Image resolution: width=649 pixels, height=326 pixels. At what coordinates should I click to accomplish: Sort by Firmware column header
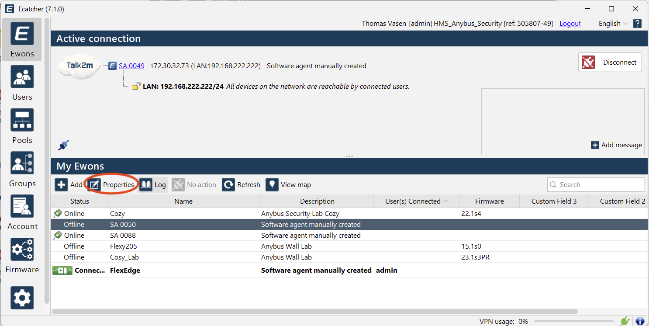pyautogui.click(x=489, y=201)
